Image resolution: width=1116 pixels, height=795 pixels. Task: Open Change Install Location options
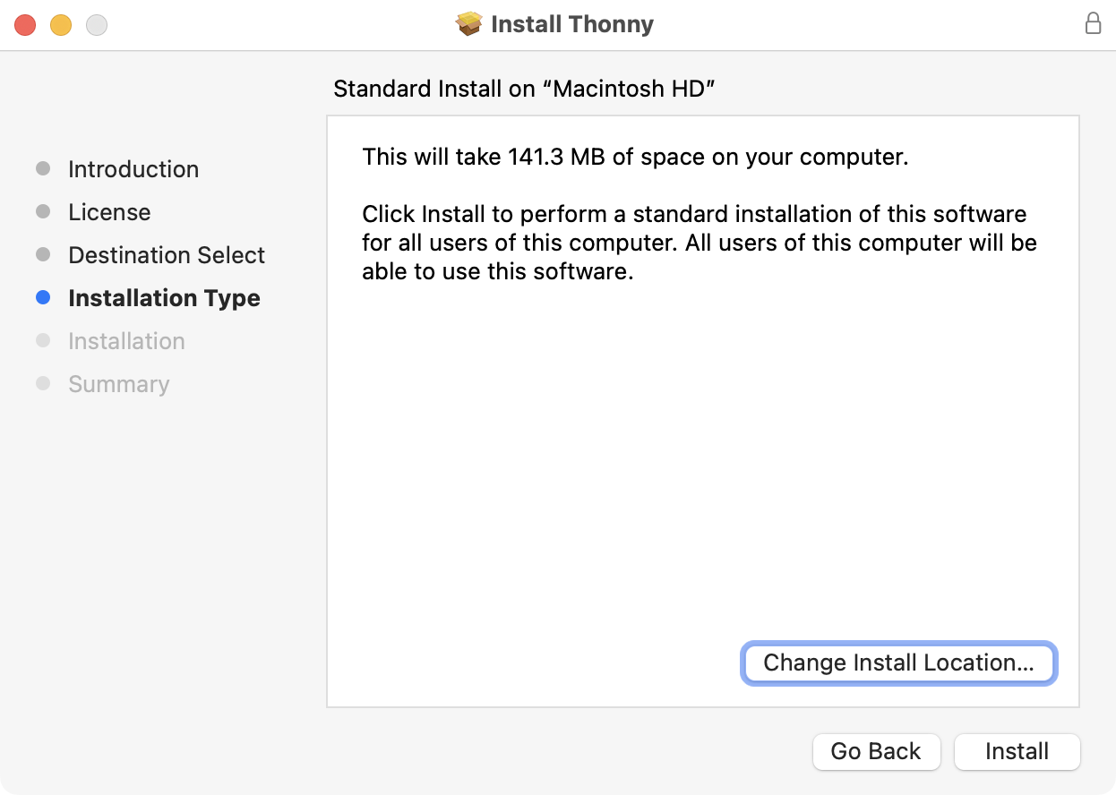coord(898,663)
